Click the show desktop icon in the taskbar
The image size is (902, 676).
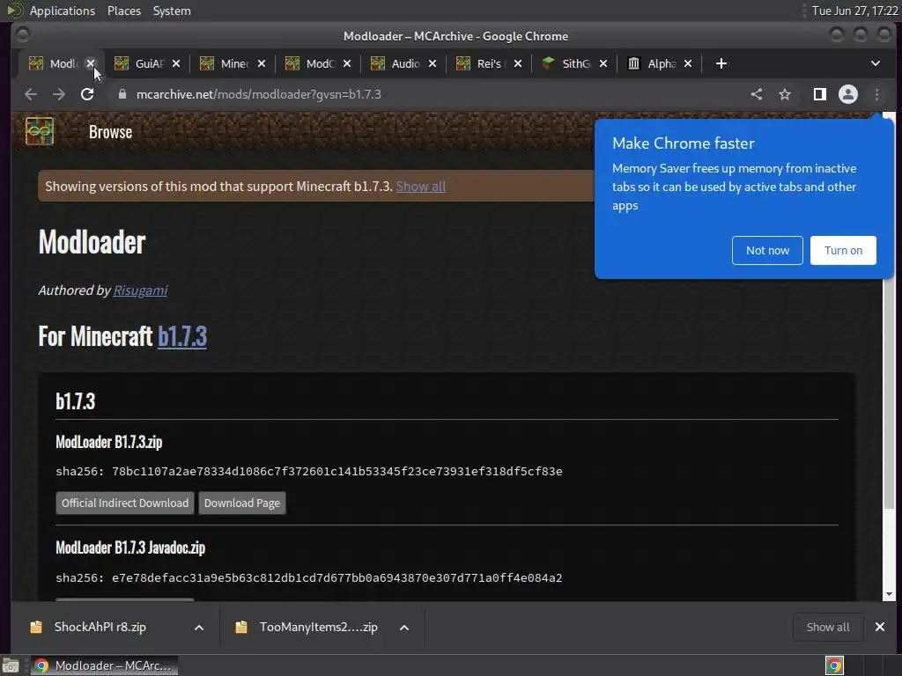tap(11, 665)
